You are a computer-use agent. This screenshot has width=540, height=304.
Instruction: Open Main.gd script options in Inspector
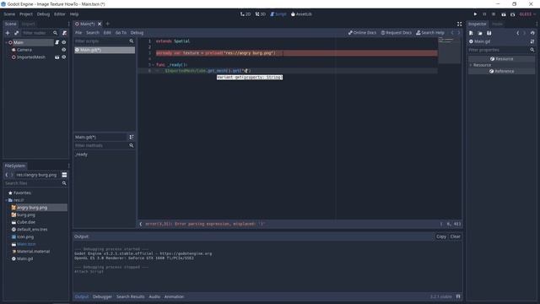pos(532,41)
